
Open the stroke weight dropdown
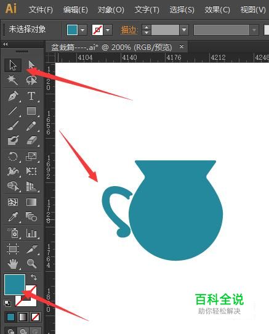[x=184, y=30]
